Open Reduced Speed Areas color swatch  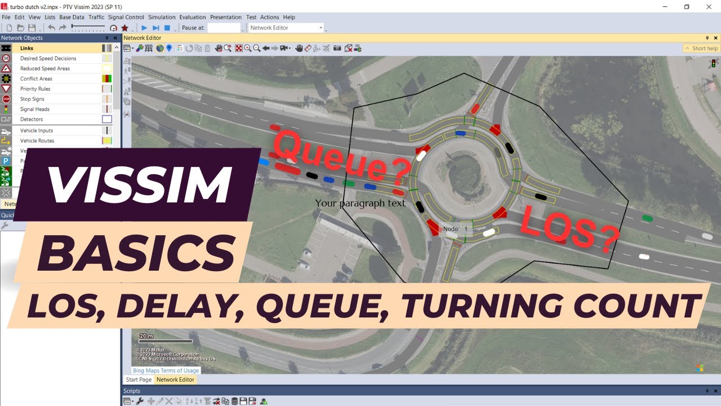coord(106,69)
